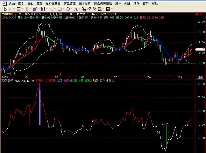Expand the color palette dropdown arrow

[104, 9]
